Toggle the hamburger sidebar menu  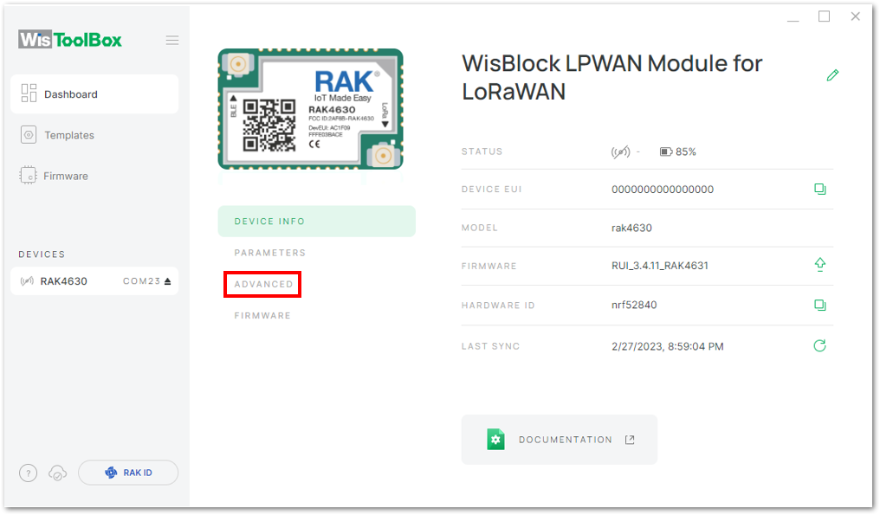tap(172, 41)
